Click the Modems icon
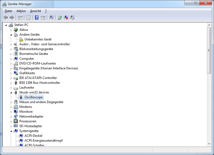 coord(16,107)
